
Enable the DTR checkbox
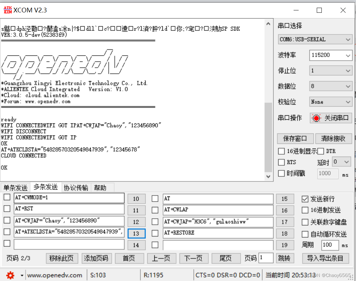coord(320,151)
